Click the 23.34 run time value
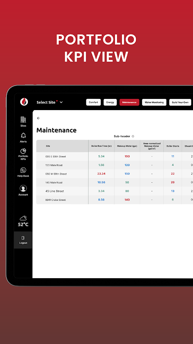The image size is (193, 344). [x=101, y=174]
